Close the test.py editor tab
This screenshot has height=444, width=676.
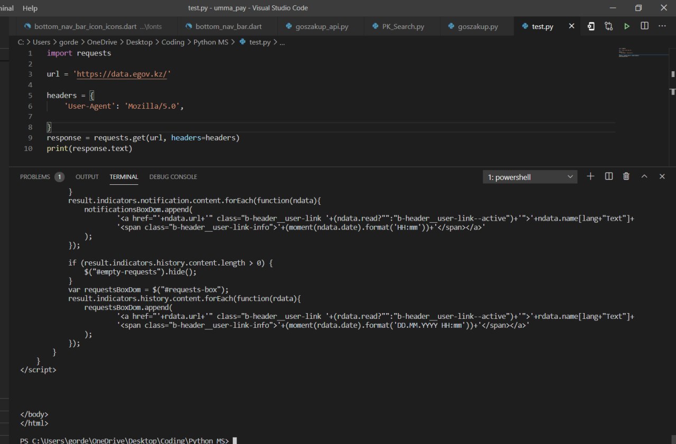coord(571,26)
